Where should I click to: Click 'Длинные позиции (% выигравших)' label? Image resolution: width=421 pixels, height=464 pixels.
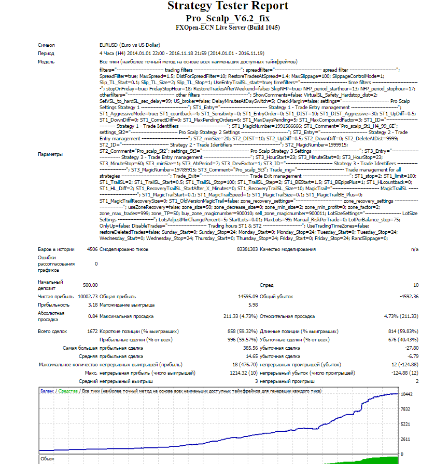pyautogui.click(x=299, y=332)
